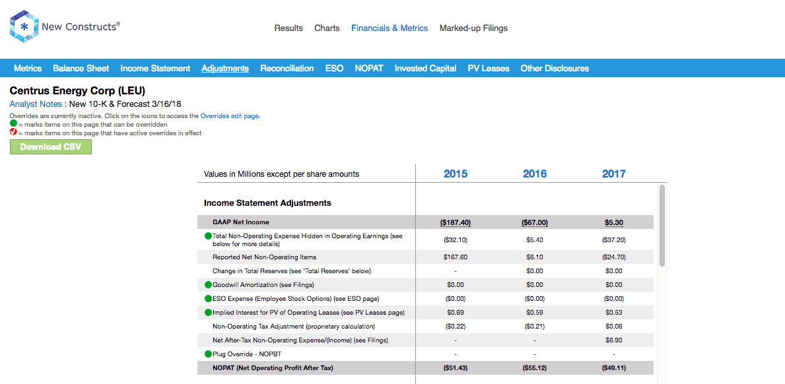Click Change in Total Reserves row label
The height and width of the screenshot is (384, 785).
click(x=292, y=271)
